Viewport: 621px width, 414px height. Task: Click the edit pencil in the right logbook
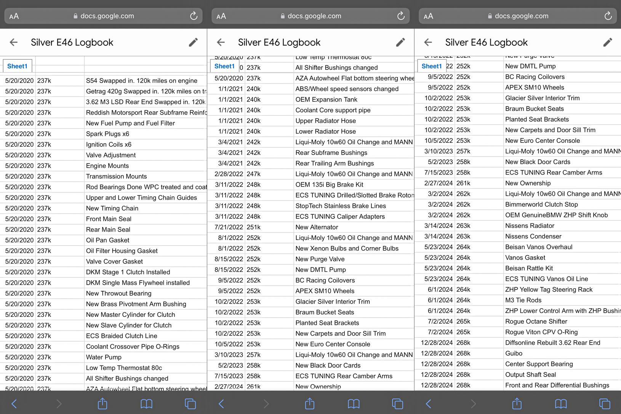(x=608, y=42)
